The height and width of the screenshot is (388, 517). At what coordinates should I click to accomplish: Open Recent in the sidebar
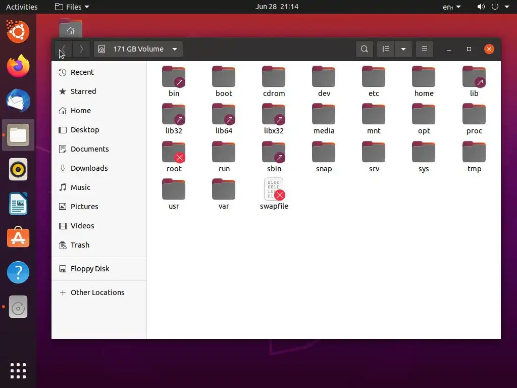tap(99, 72)
